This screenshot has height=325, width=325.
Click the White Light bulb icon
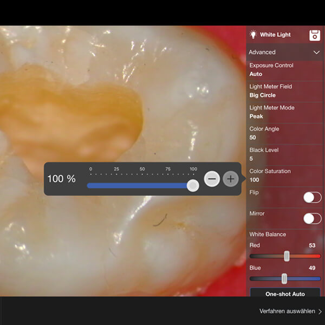[253, 35]
